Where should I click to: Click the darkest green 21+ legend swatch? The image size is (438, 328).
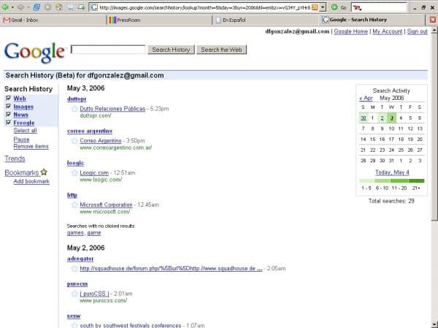point(416,181)
